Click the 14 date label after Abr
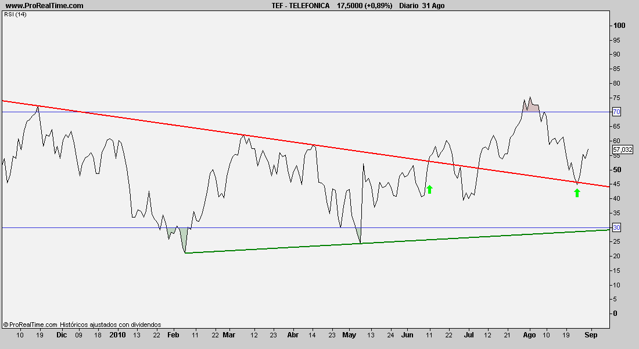Screen dimensions: 639x349 pos(312,335)
